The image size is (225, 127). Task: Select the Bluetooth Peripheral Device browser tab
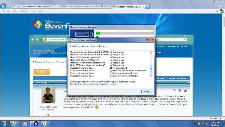coord(129,7)
